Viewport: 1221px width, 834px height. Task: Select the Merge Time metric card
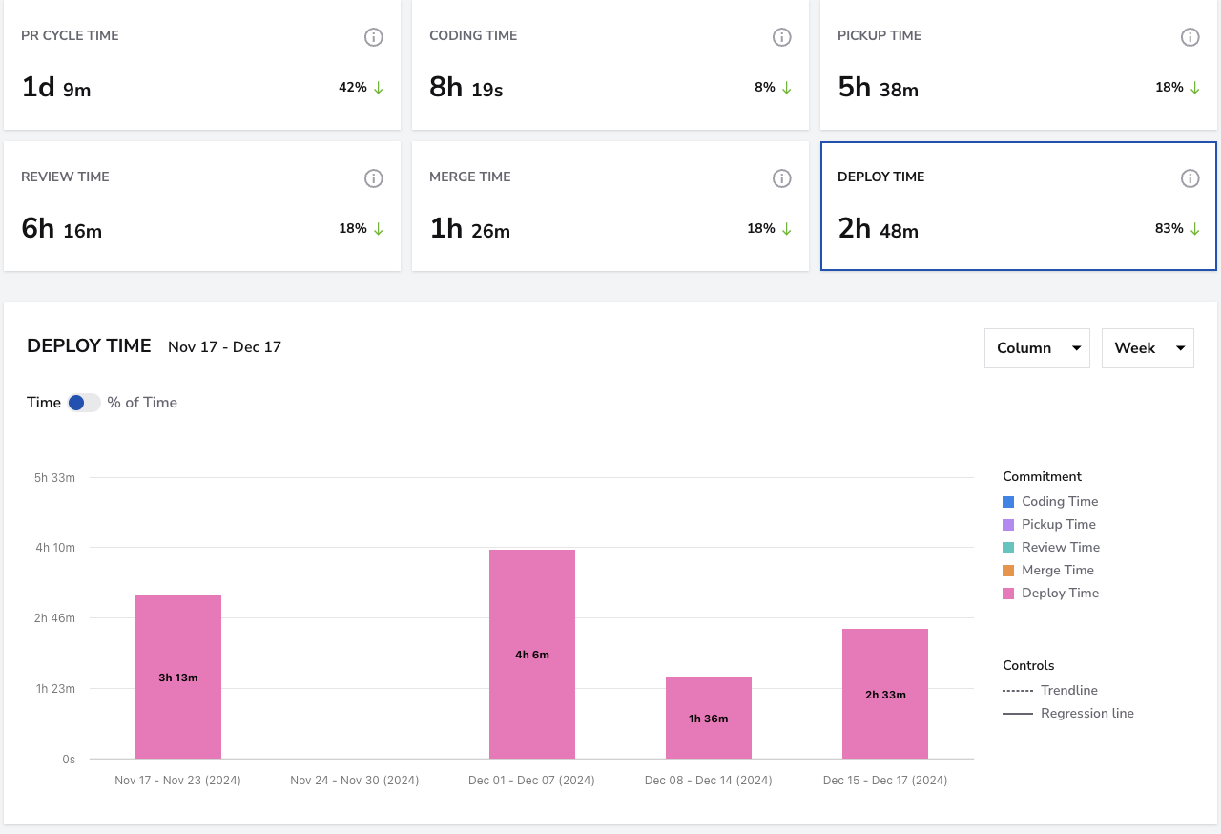(610, 206)
